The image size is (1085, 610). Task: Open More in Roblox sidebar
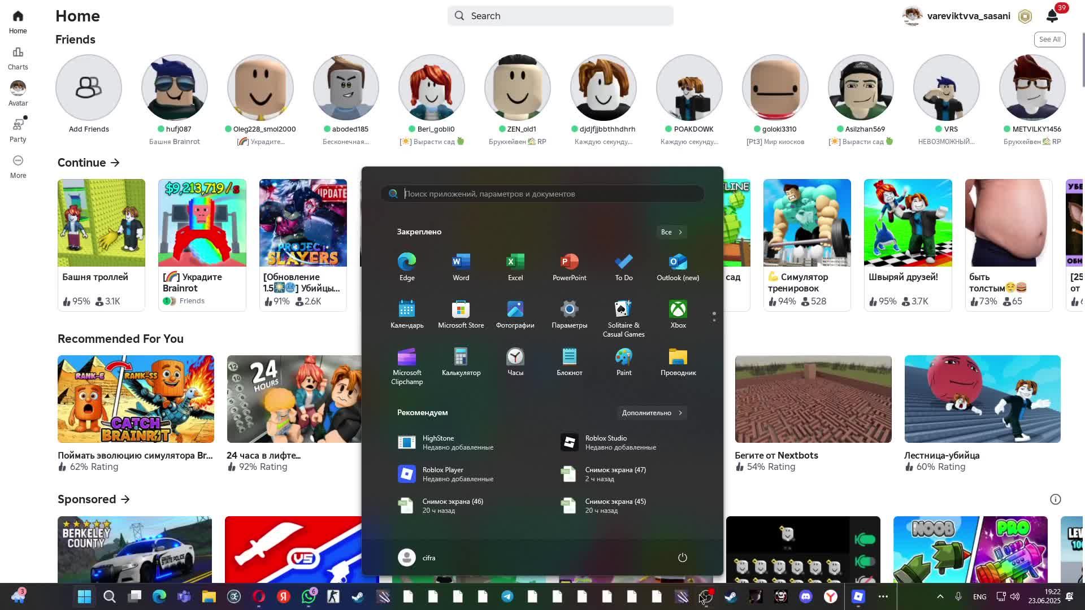click(x=18, y=167)
